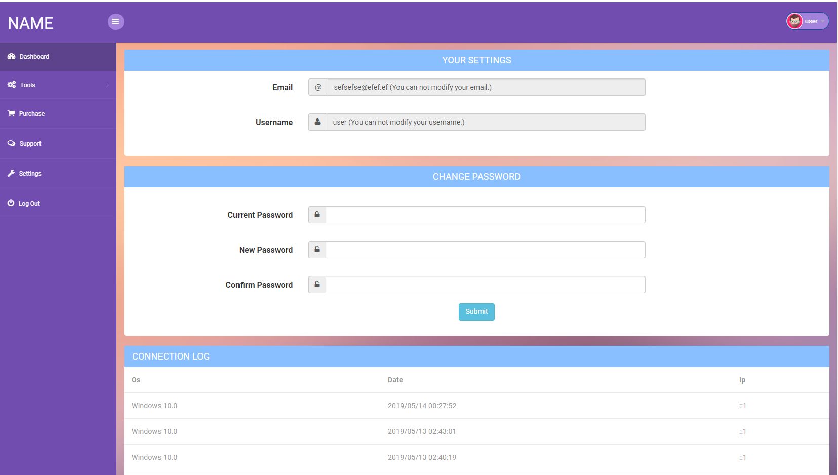The height and width of the screenshot is (475, 838).
Task: Open the Tools menu item
Action: coord(58,85)
